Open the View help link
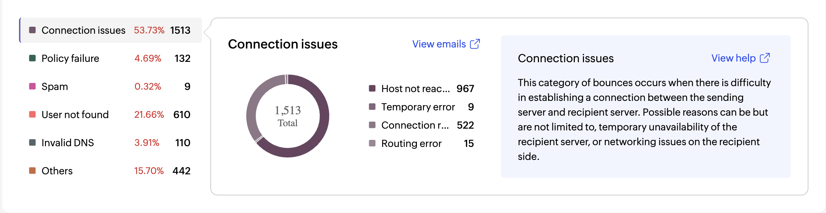The image size is (826, 213). [733, 58]
